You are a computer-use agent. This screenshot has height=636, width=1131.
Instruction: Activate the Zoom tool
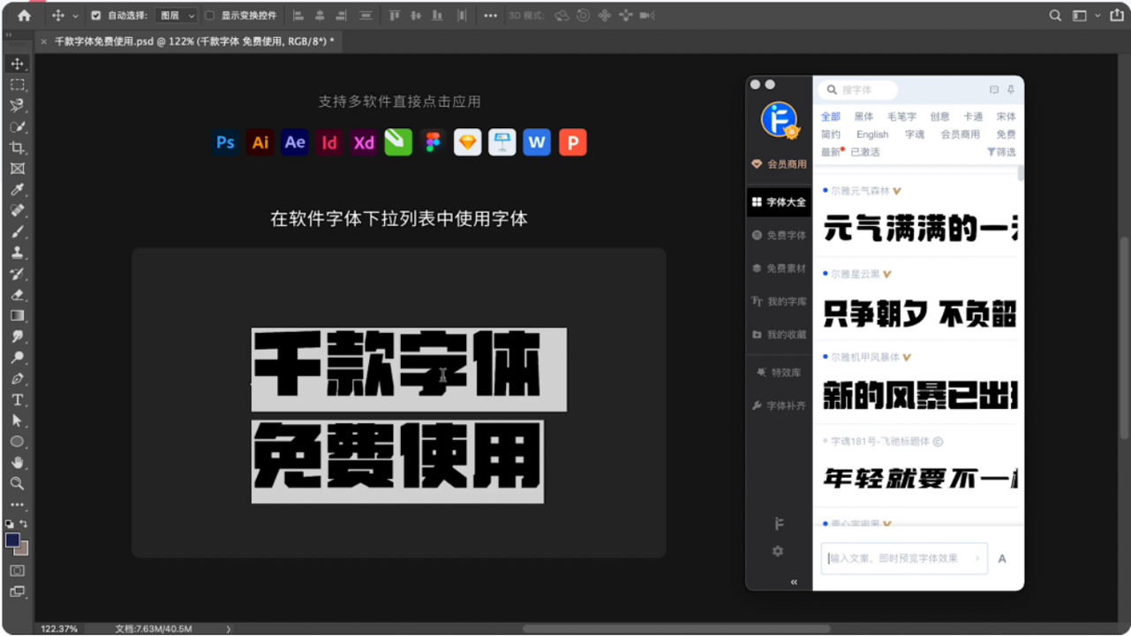17,483
